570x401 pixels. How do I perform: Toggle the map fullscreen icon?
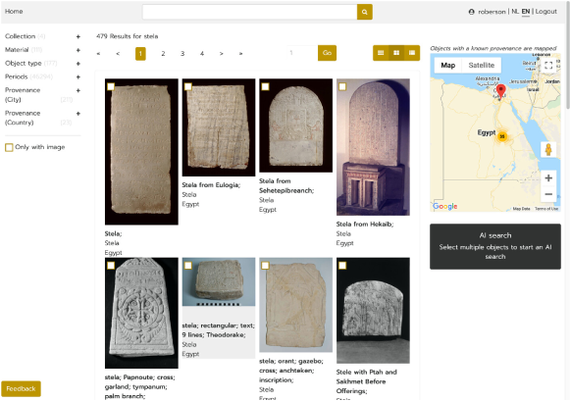[548, 66]
